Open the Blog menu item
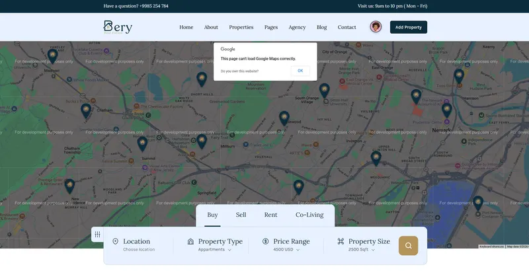This screenshot has width=529, height=271. tap(321, 27)
